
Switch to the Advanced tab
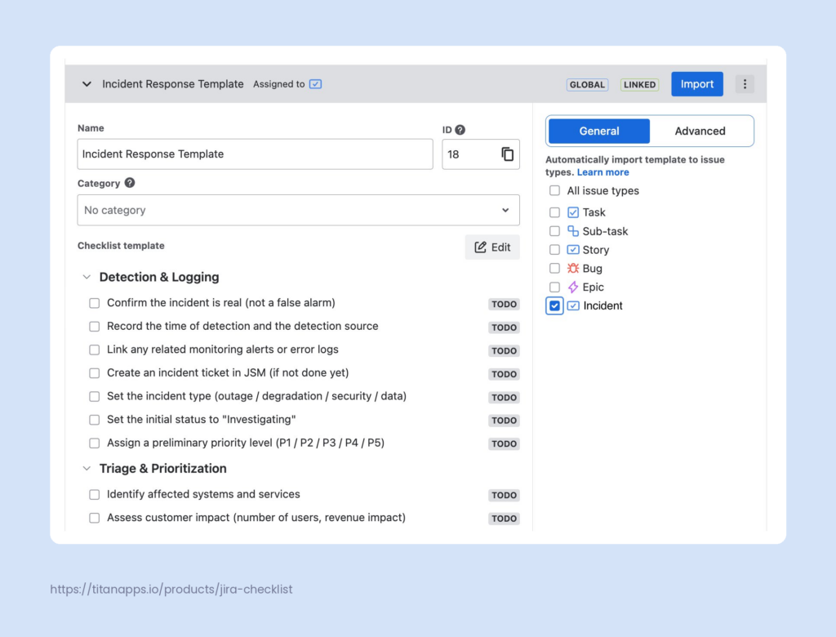coord(700,131)
